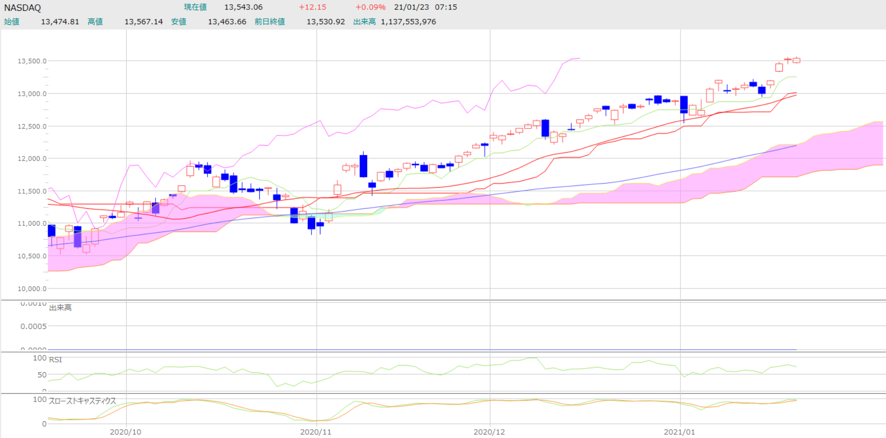Select the 出来高 title of the volume panel

(60, 308)
